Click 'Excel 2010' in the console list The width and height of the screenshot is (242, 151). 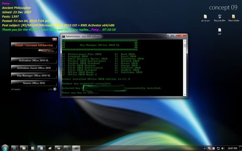click(128, 56)
